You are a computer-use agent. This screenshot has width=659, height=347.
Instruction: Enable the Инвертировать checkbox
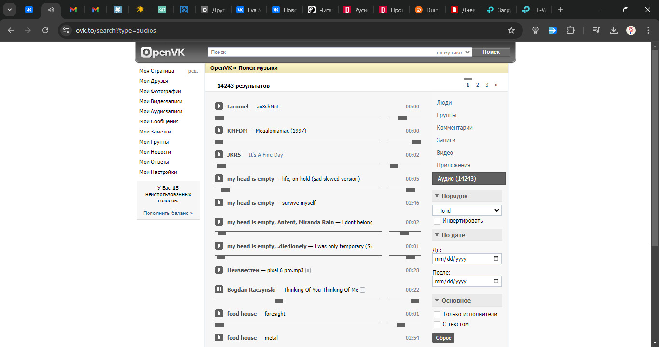[437, 221]
